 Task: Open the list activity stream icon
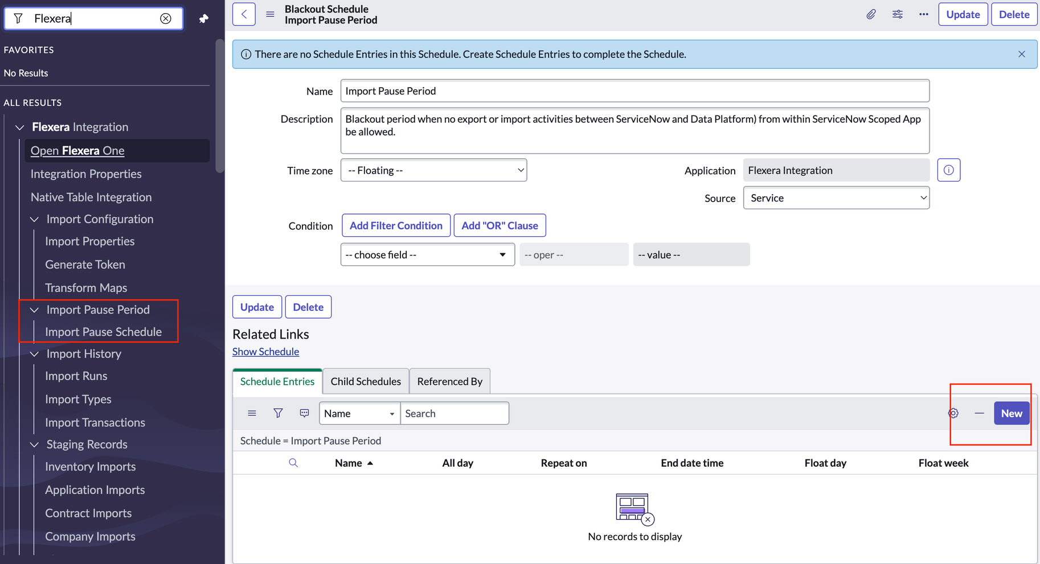pyautogui.click(x=305, y=413)
